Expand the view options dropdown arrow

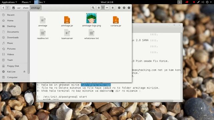(107, 8)
